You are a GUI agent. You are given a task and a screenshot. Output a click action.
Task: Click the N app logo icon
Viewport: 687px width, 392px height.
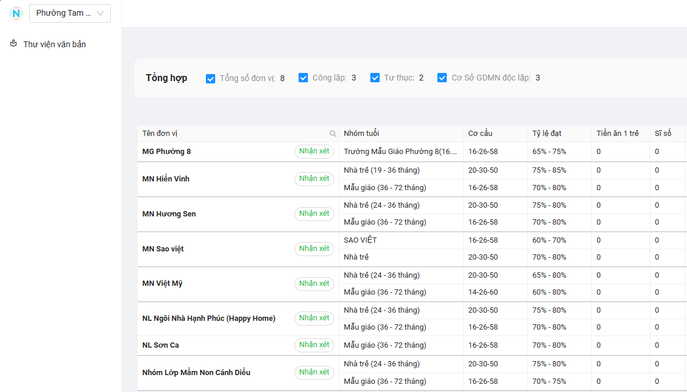pyautogui.click(x=16, y=13)
